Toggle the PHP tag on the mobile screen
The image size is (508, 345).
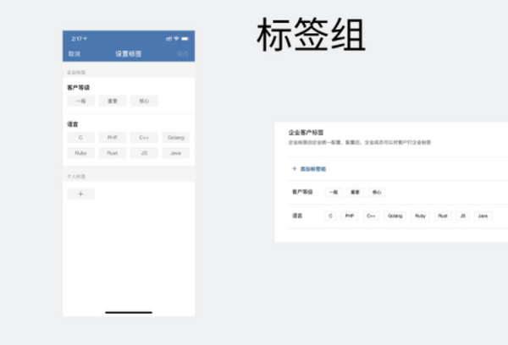pos(113,138)
